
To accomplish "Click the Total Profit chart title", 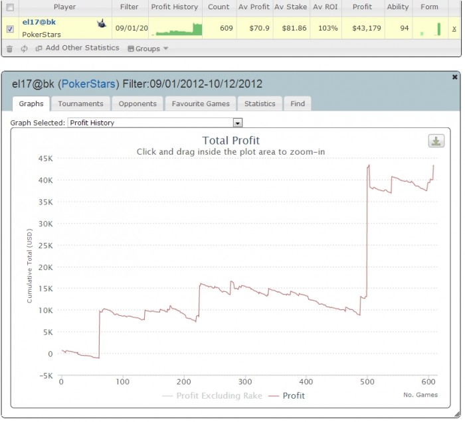I will click(231, 141).
